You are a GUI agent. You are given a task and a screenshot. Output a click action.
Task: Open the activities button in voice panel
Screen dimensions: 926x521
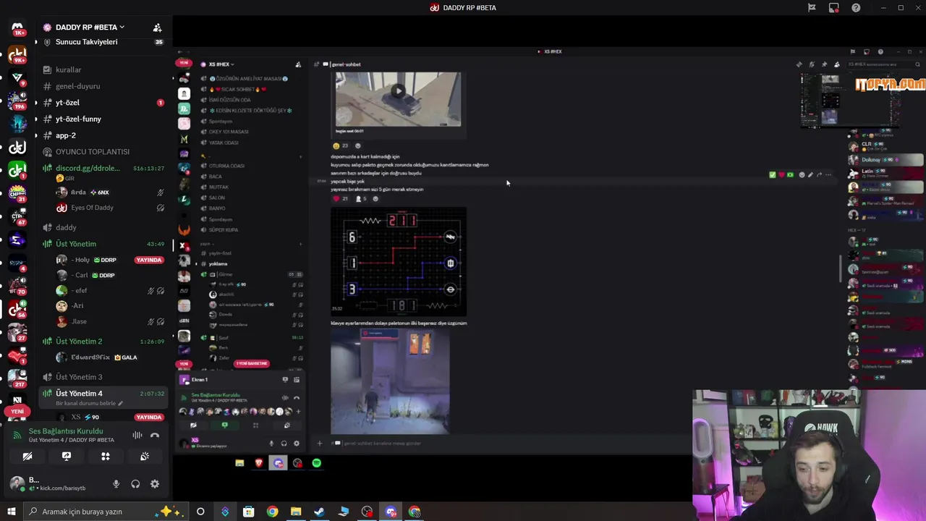(106, 457)
